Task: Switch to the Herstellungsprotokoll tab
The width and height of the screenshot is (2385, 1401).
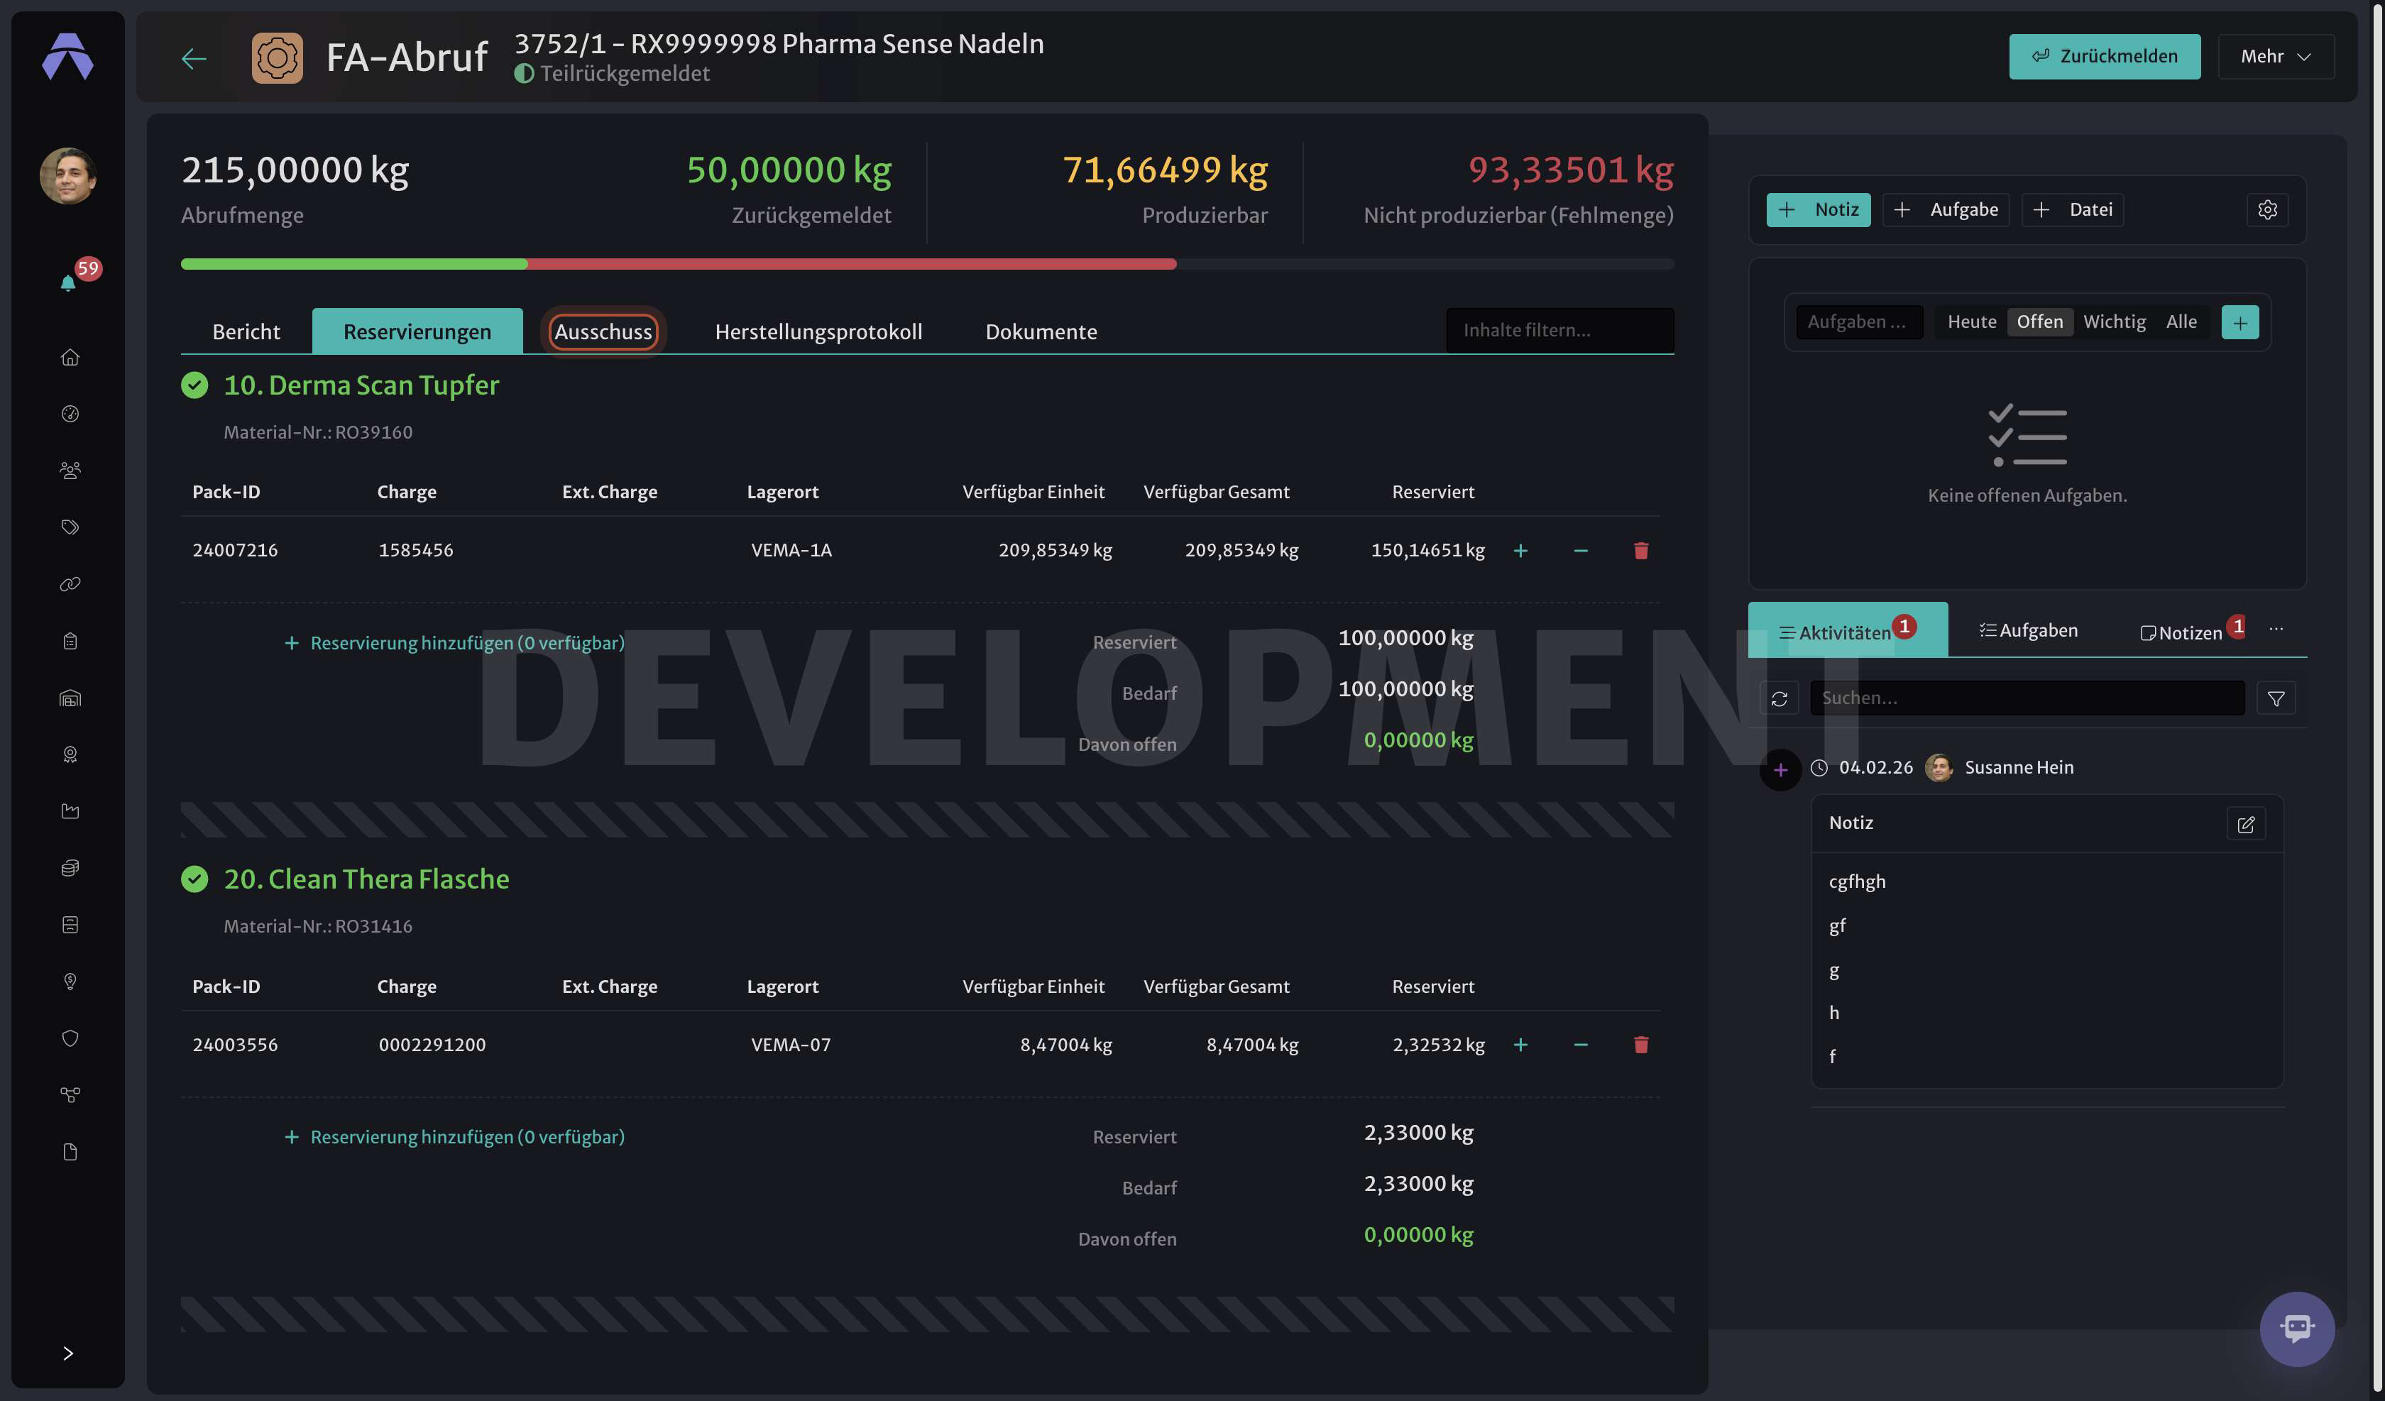Action: point(818,331)
